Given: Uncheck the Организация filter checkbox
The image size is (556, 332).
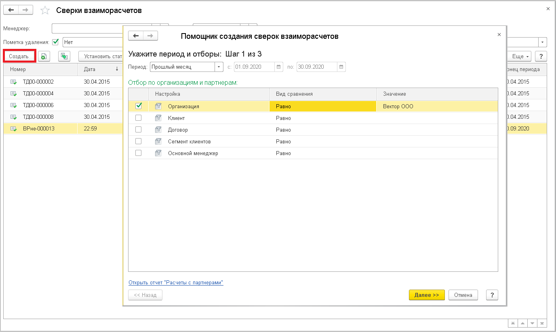Looking at the screenshot, I should point(139,106).
